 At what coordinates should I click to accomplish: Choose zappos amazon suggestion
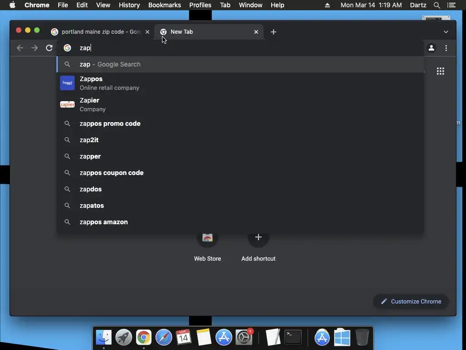pyautogui.click(x=240, y=222)
